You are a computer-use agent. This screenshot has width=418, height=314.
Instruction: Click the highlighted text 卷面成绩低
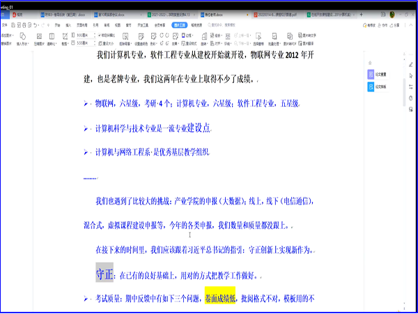(220, 298)
